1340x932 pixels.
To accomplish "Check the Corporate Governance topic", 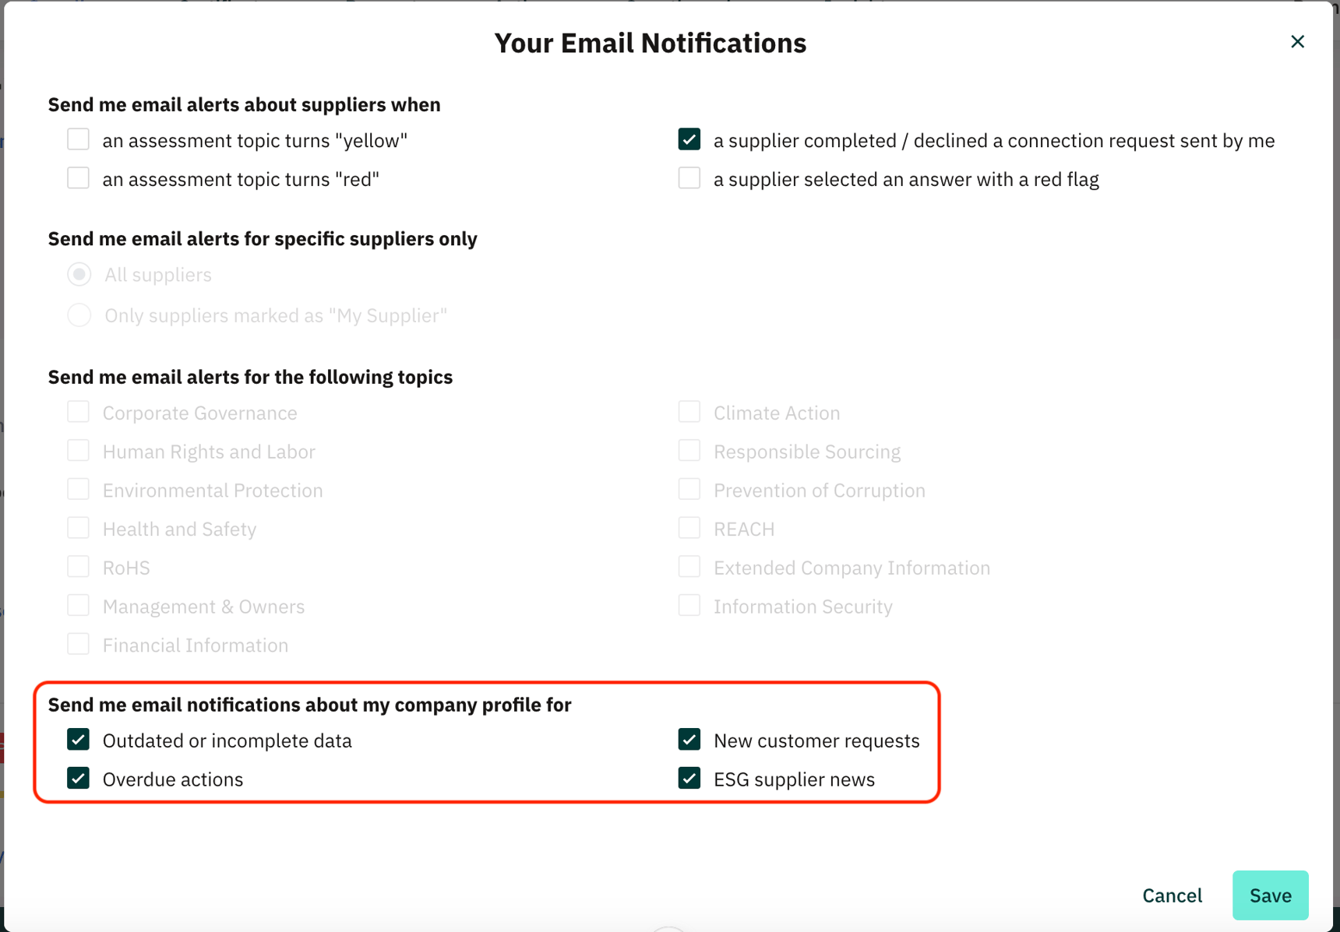I will click(78, 411).
